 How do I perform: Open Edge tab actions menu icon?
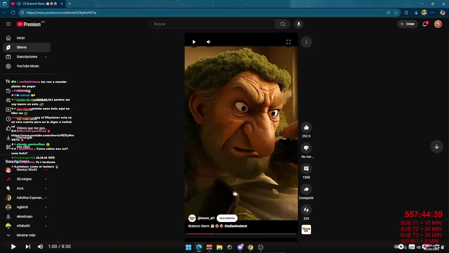pos(5,4)
